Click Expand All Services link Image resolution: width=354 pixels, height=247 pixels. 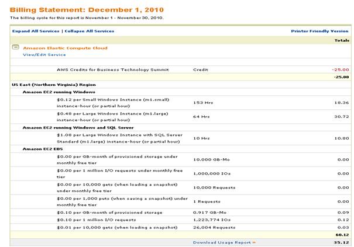click(36, 31)
